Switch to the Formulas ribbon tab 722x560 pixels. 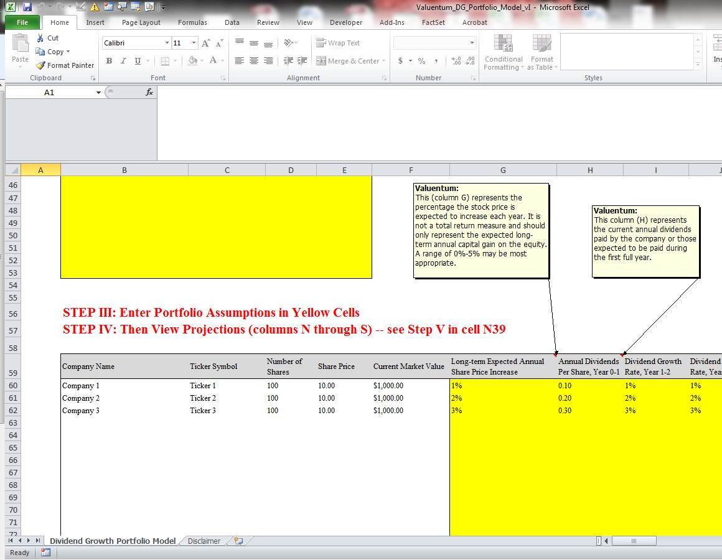192,22
